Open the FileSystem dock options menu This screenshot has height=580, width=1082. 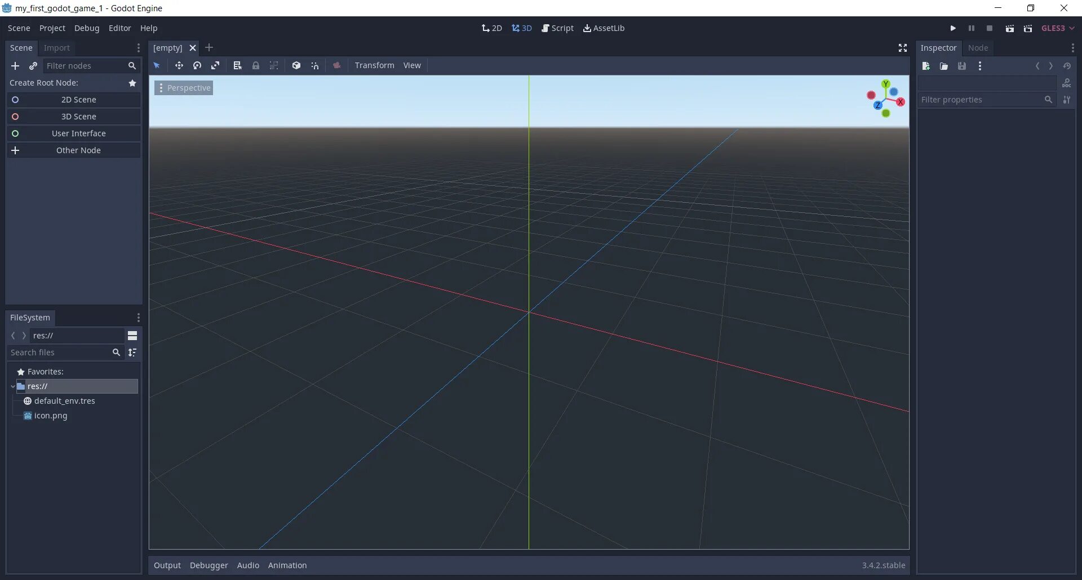click(138, 318)
